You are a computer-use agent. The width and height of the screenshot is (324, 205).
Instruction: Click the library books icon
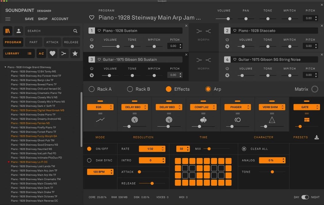8,31
